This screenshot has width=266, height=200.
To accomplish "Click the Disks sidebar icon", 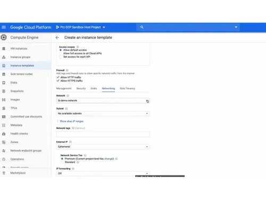I will coord(4,83).
